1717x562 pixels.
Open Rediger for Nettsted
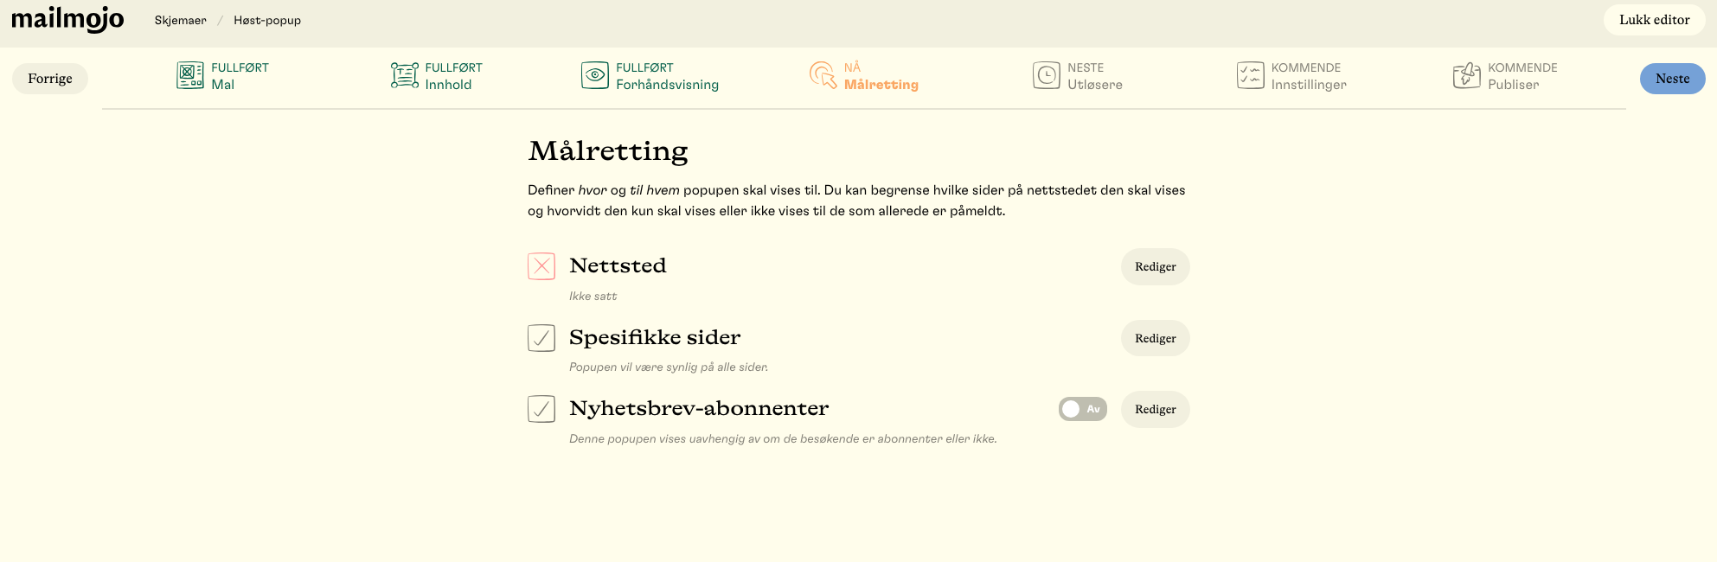click(1156, 266)
